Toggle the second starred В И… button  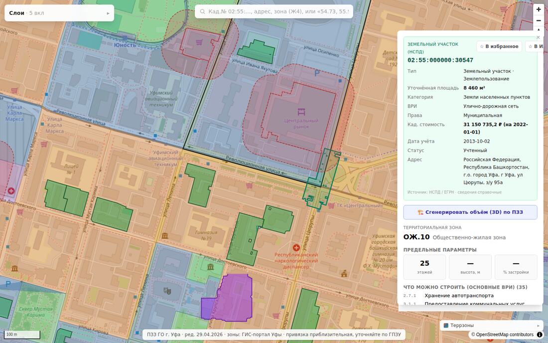tap(536, 46)
